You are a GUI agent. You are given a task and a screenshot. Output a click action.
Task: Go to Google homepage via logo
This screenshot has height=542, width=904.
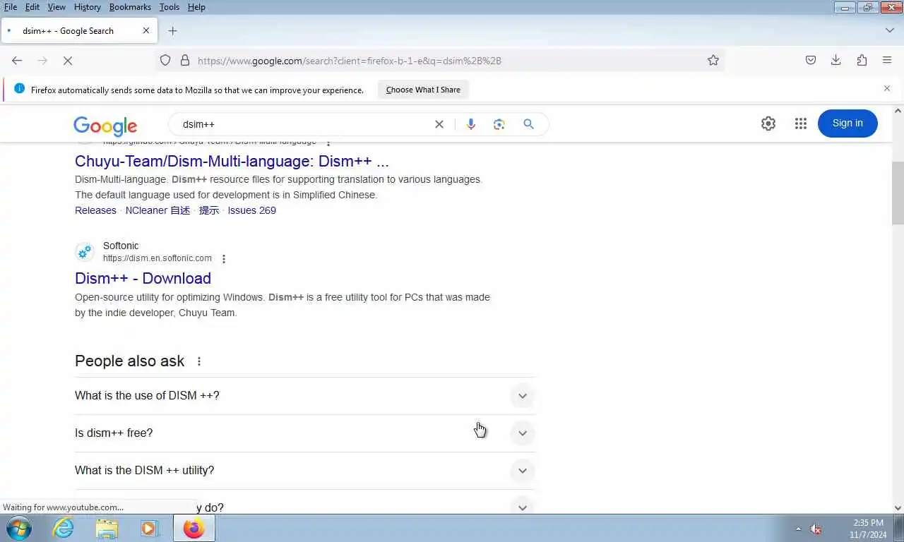coord(105,126)
